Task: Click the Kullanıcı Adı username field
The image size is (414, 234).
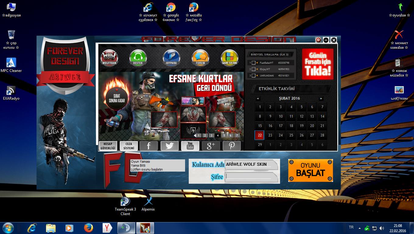Action: [251, 165]
